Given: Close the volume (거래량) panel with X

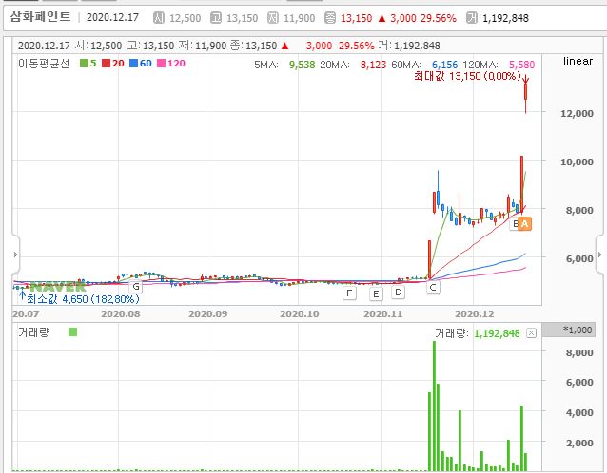Looking at the screenshot, I should 532,333.
